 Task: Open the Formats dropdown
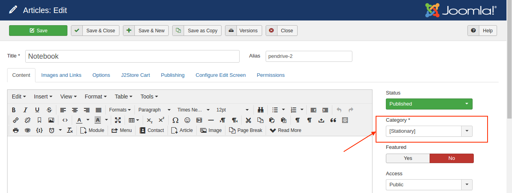[120, 110]
